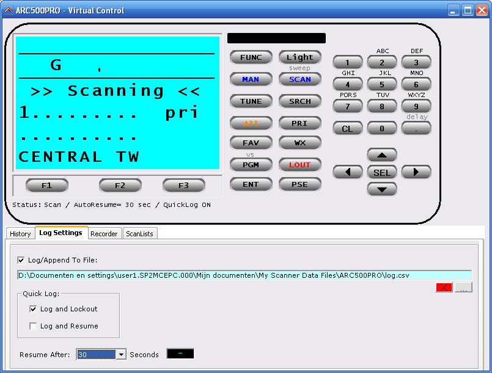The width and height of the screenshot is (492, 373).
Task: Click the up arrow navigation key
Action: tap(382, 155)
